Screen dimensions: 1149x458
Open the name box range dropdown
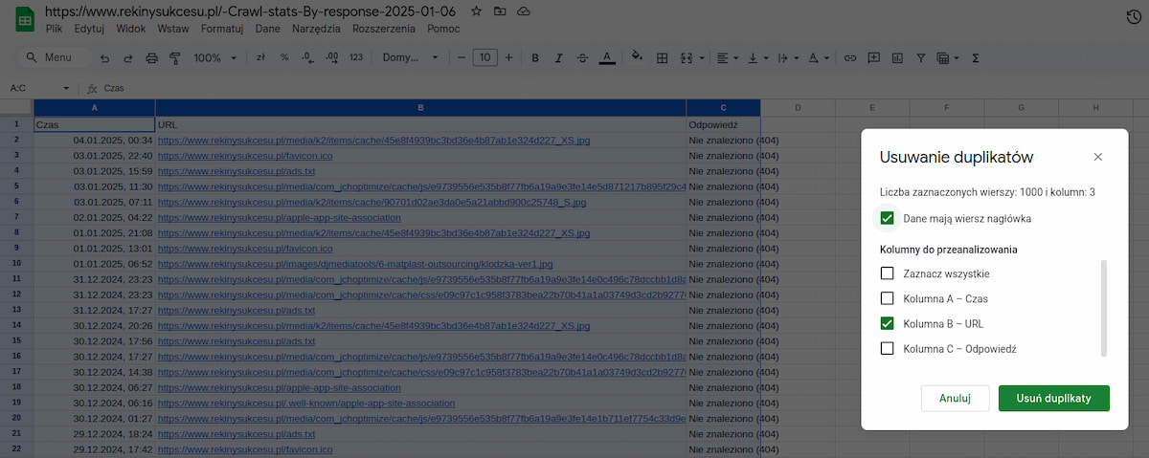tap(66, 88)
